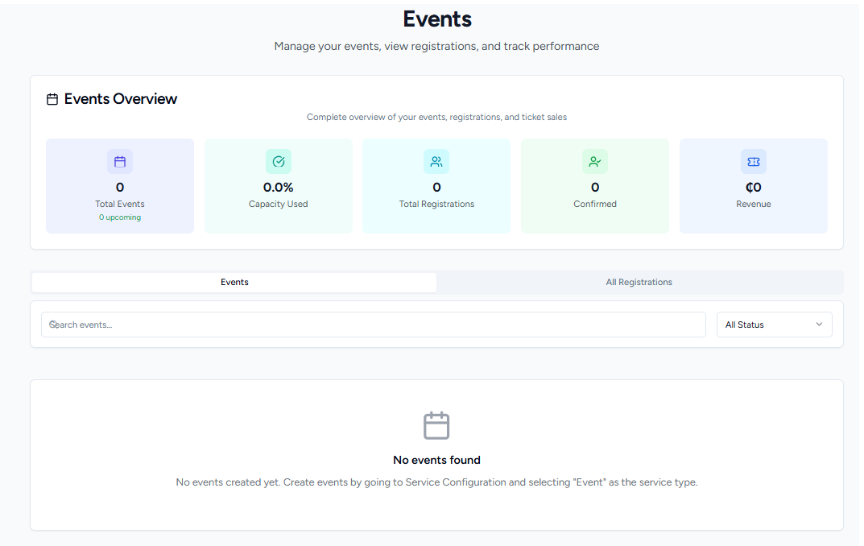Screen dimensions: 864x546
Task: Click the Capacity Used checkmark icon
Action: pyautogui.click(x=279, y=162)
